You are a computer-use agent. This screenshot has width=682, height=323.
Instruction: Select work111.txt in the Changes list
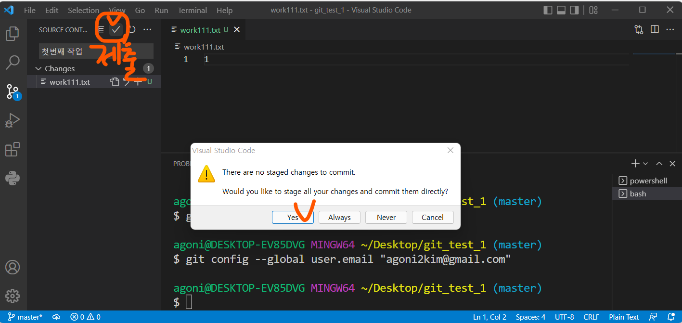point(94,82)
